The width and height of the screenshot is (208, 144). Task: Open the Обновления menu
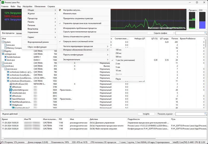click(40, 6)
